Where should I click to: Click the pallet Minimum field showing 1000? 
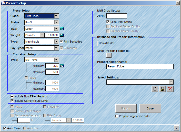pyautogui.click(x=52, y=83)
